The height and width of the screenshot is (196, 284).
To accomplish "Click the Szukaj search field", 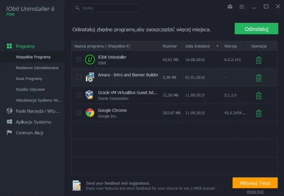I will (105, 8).
